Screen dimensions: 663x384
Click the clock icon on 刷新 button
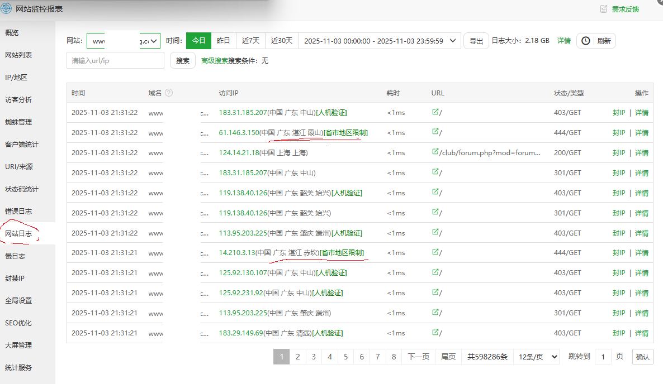coord(585,41)
